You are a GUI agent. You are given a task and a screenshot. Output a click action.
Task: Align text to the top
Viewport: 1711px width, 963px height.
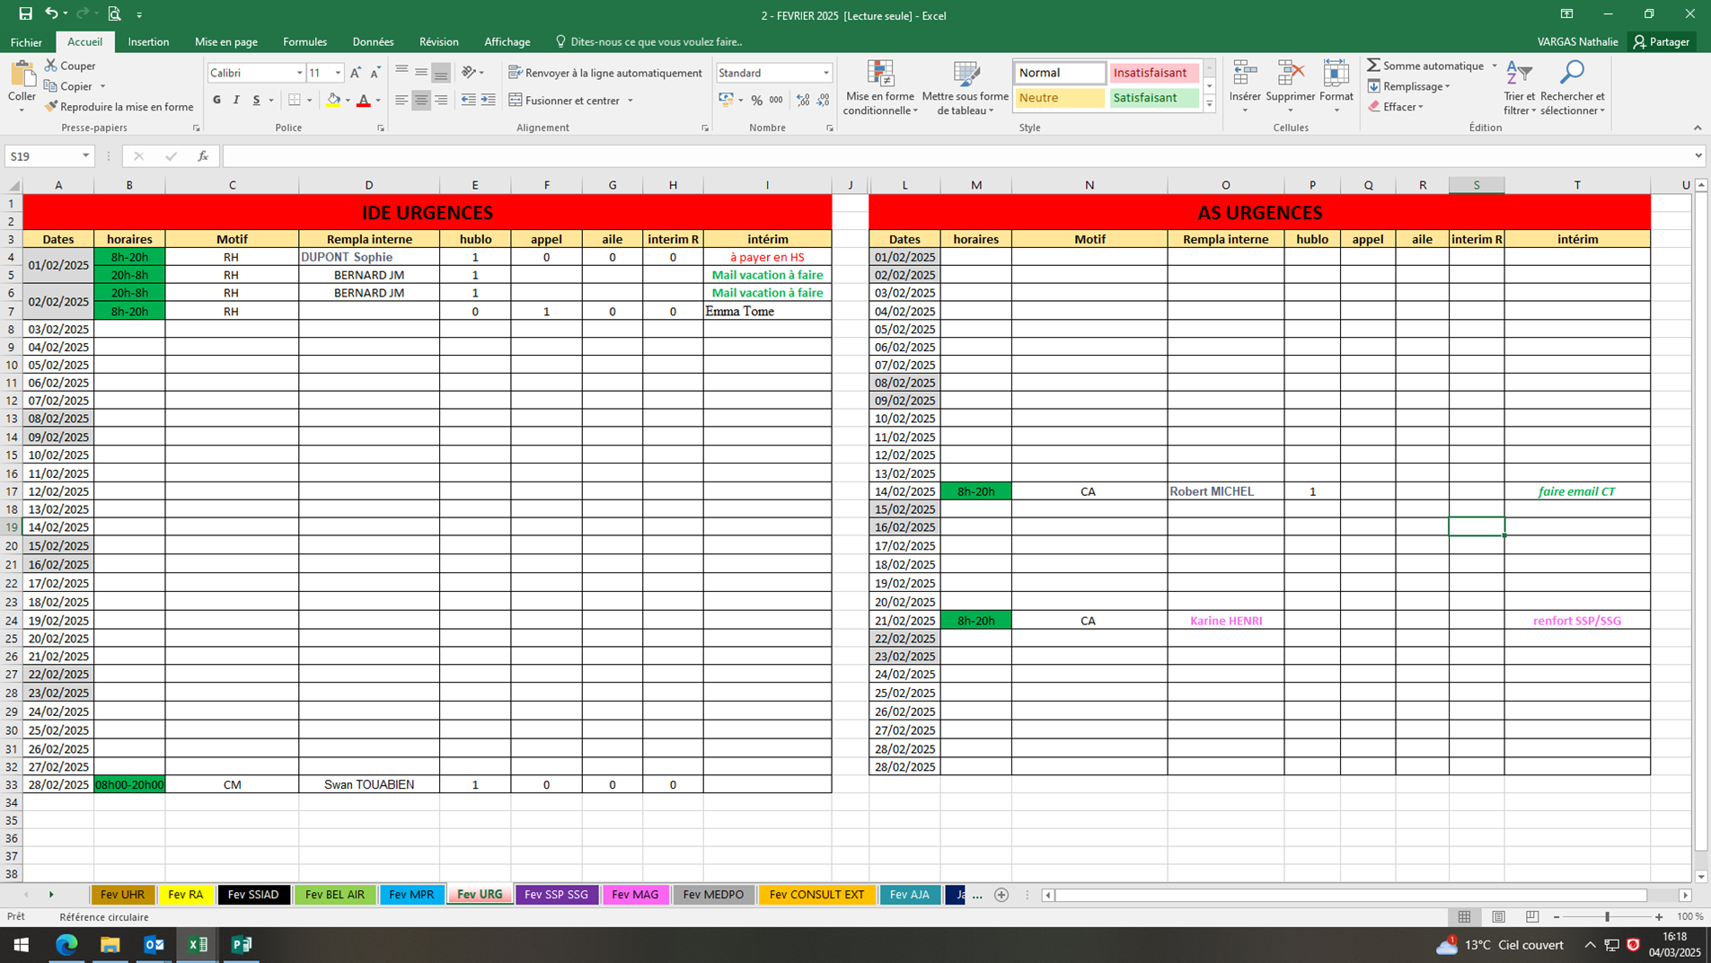401,73
